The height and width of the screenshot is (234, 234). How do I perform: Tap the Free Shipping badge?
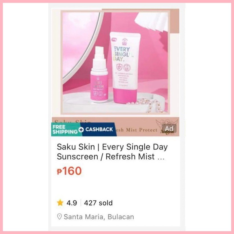coord(66,129)
